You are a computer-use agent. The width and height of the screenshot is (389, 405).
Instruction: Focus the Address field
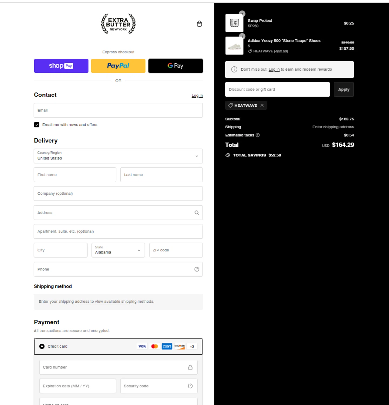tap(118, 213)
